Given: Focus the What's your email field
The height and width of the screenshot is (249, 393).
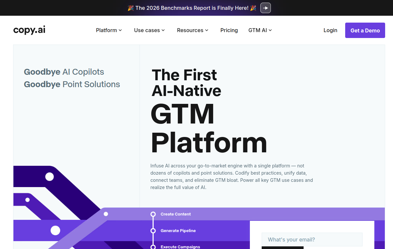Looking at the screenshot, I should (312, 239).
